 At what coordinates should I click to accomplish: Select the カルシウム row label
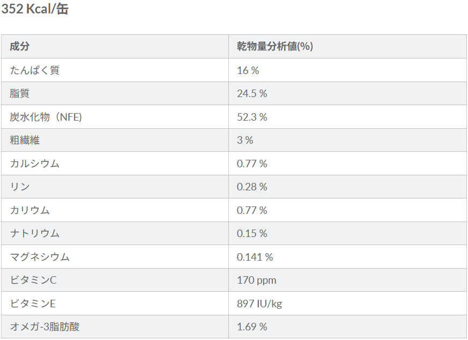pyautogui.click(x=34, y=164)
